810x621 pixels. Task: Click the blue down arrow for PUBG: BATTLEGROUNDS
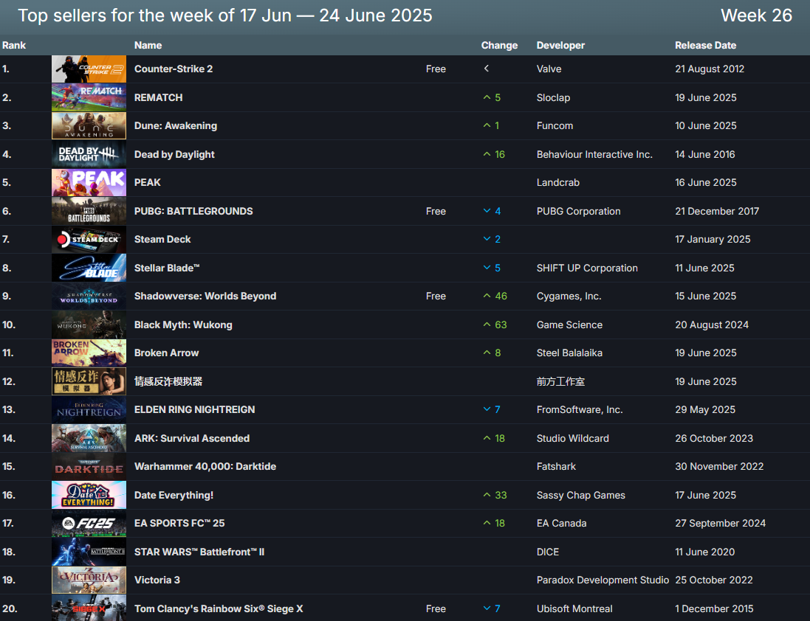tap(487, 211)
